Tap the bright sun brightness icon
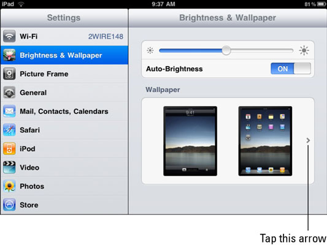The image size is (327, 245). click(x=304, y=50)
